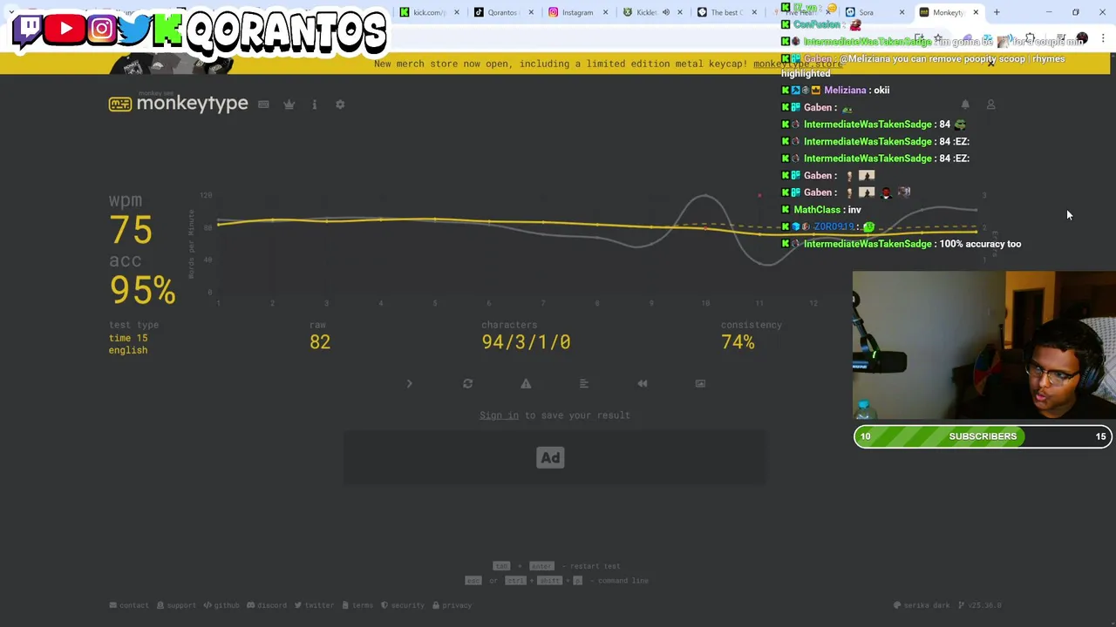Click the acc 95% result
Screen dimensions: 1116x627
142,290
